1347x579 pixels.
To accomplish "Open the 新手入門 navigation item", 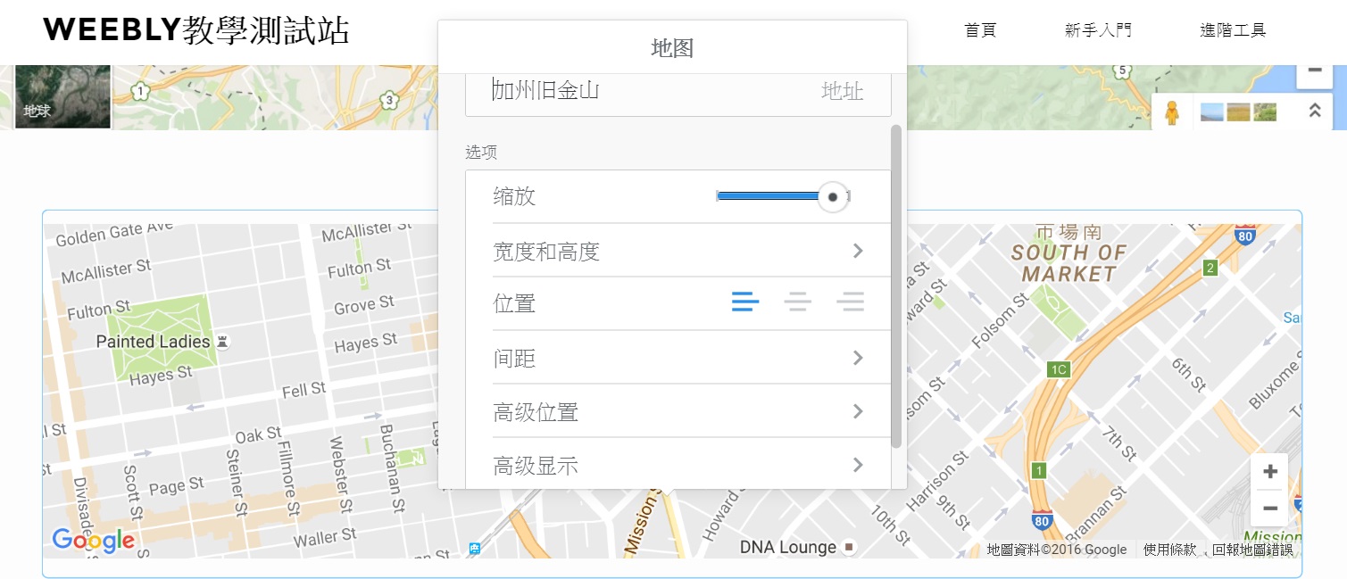I will click(x=1098, y=30).
